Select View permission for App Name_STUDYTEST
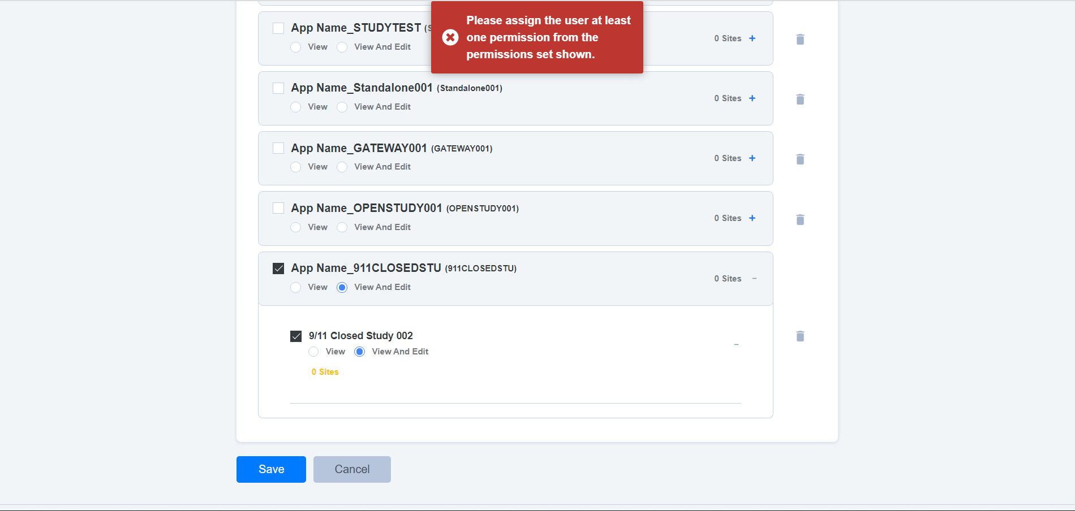 click(x=295, y=47)
